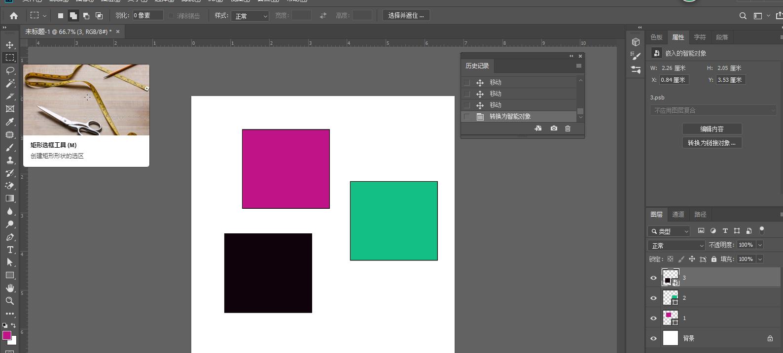Image resolution: width=783 pixels, height=353 pixels.
Task: Click the 选择并遮住 button
Action: coord(406,15)
